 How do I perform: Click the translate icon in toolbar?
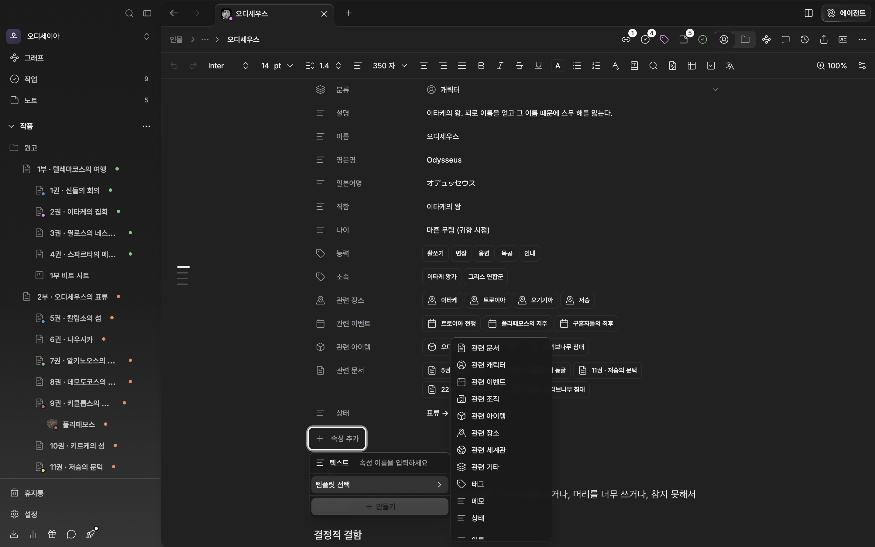pyautogui.click(x=730, y=65)
